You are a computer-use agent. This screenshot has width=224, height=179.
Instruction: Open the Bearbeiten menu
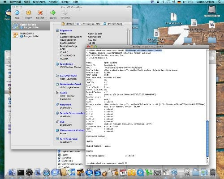click(39, 2)
